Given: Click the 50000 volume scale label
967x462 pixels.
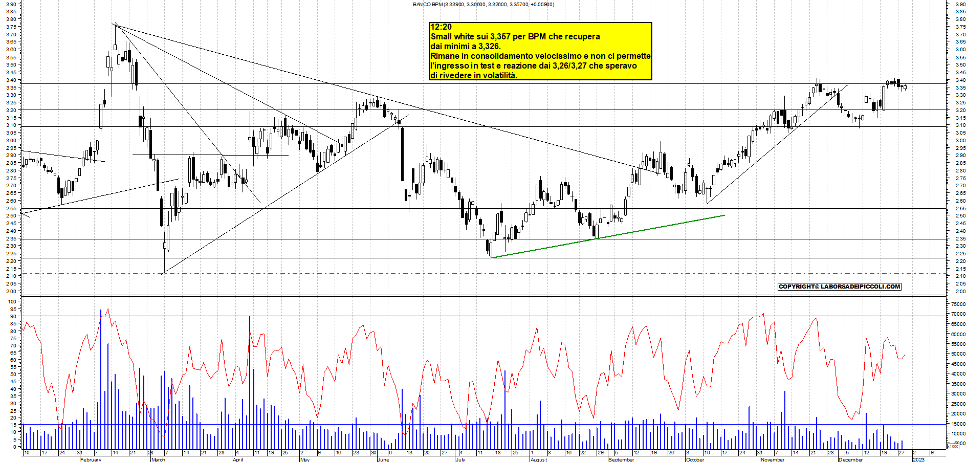Looking at the screenshot, I should (x=958, y=354).
